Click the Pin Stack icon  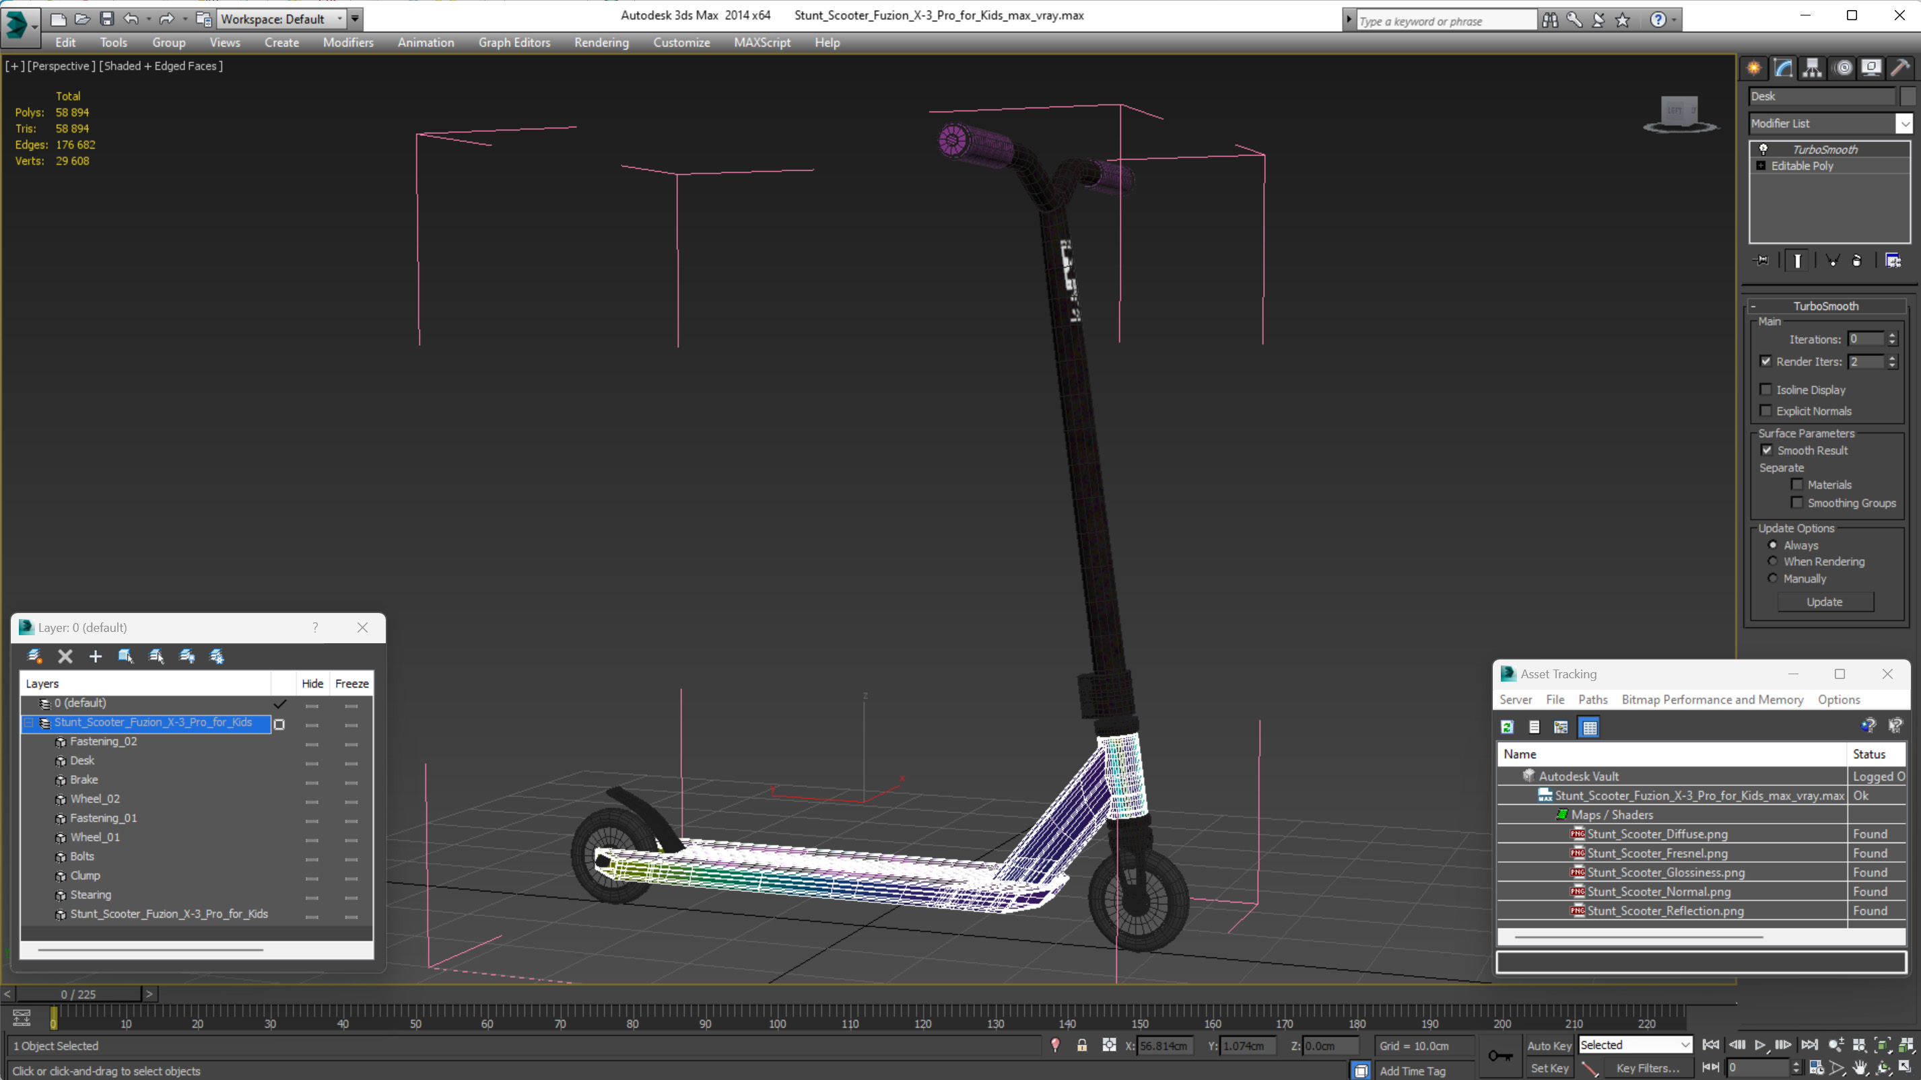(x=1761, y=260)
